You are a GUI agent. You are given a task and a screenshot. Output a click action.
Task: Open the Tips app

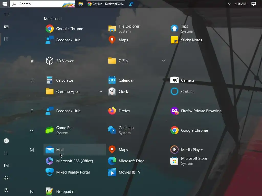click(x=199, y=29)
